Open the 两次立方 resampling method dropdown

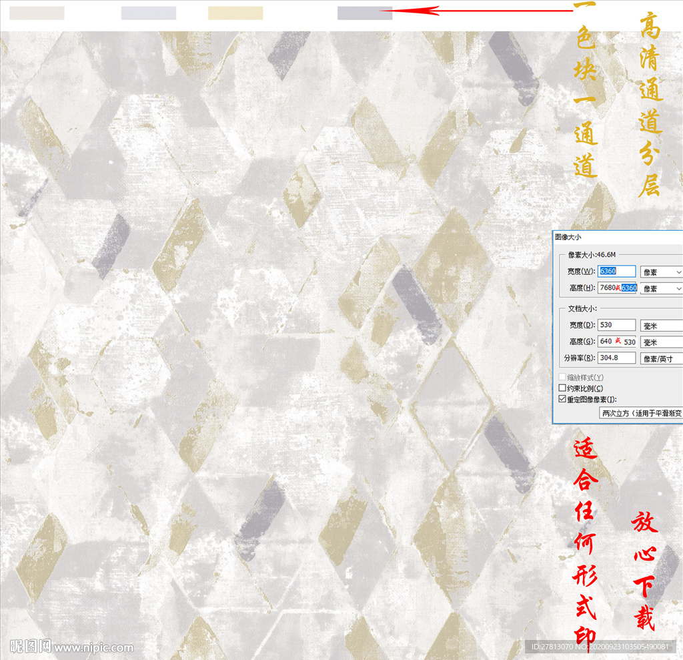pos(641,413)
